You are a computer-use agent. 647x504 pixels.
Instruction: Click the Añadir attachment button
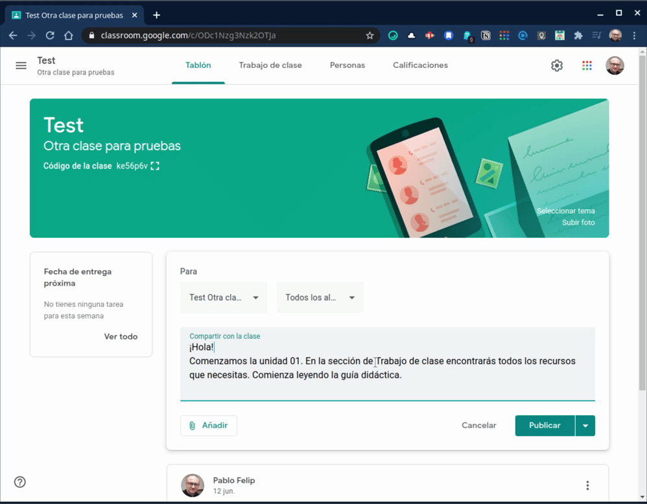pyautogui.click(x=208, y=426)
